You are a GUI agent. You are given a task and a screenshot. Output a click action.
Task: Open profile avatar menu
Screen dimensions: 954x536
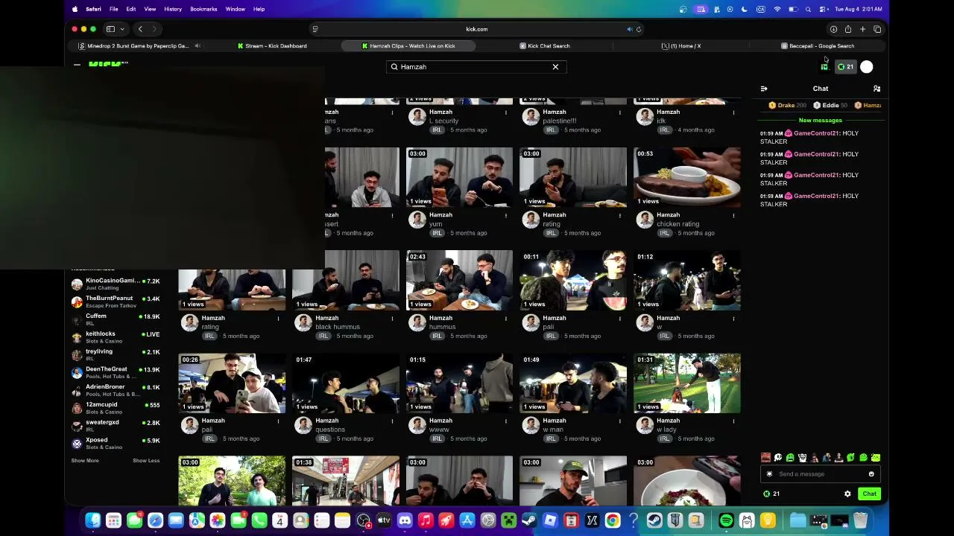pyautogui.click(x=866, y=67)
